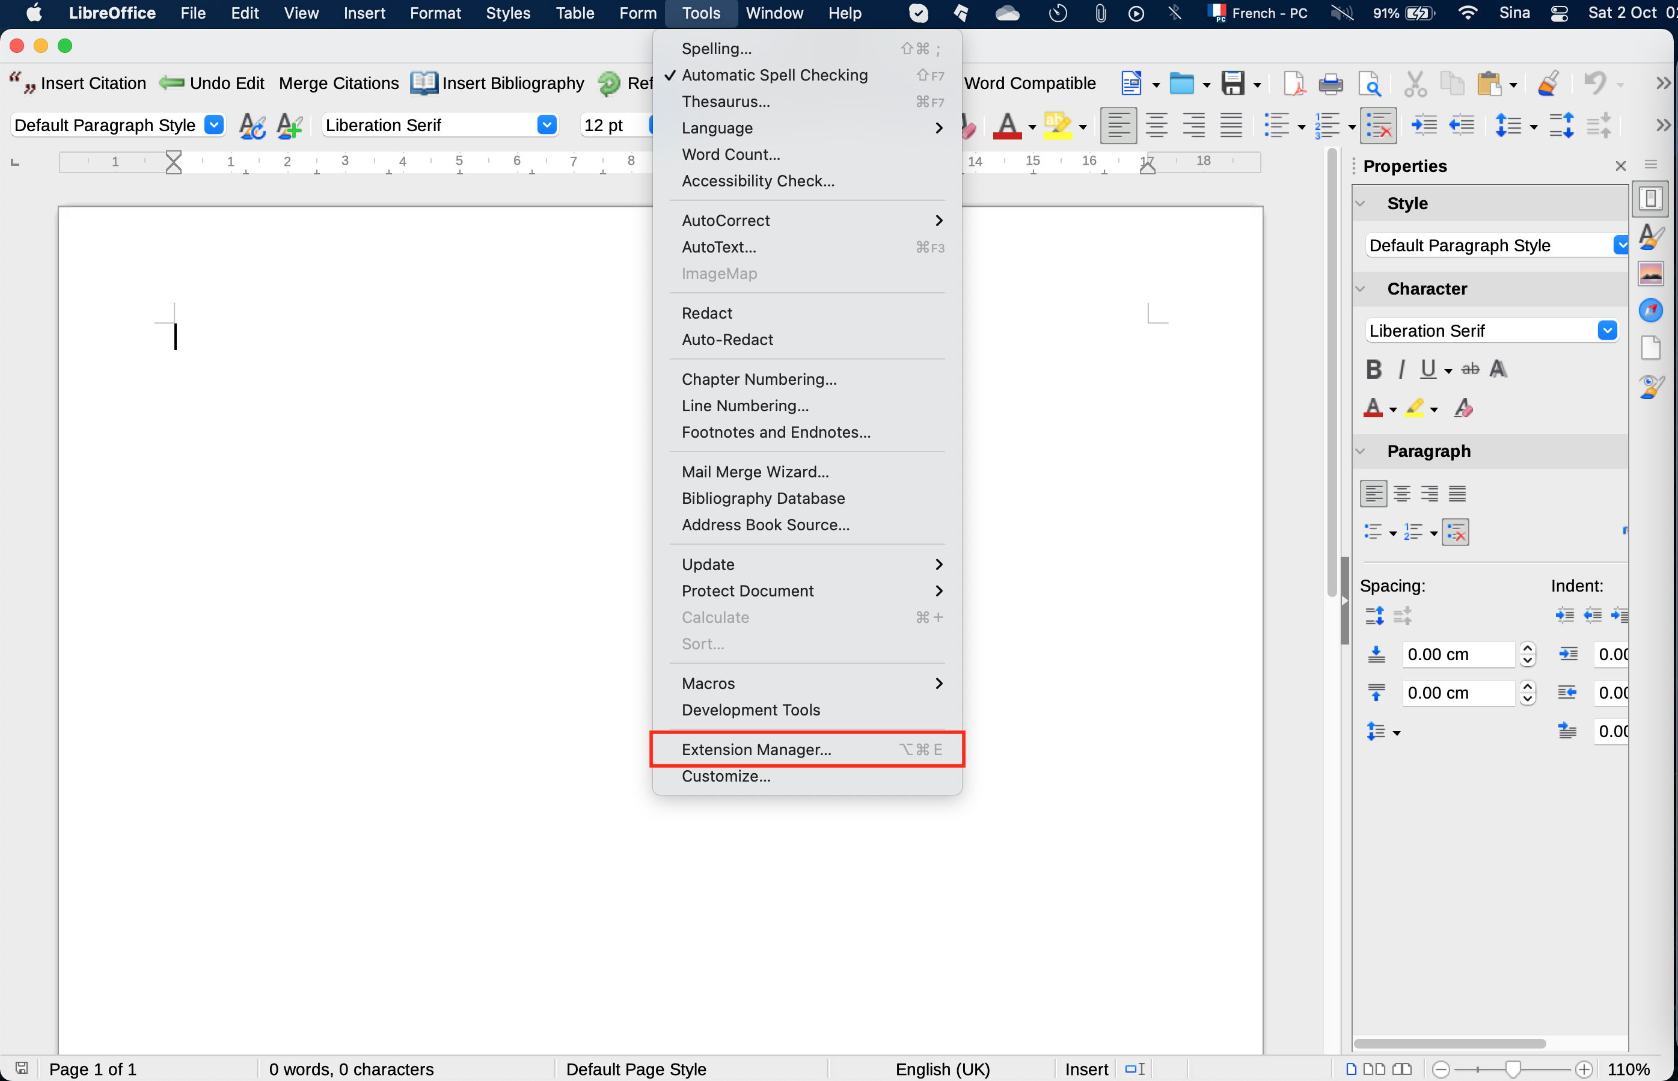Click the Merge Citations button
The width and height of the screenshot is (1678, 1081).
tap(338, 84)
